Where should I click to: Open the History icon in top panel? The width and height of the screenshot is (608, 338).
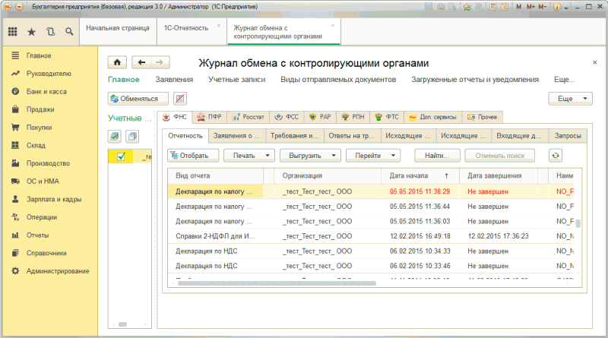tap(50, 32)
